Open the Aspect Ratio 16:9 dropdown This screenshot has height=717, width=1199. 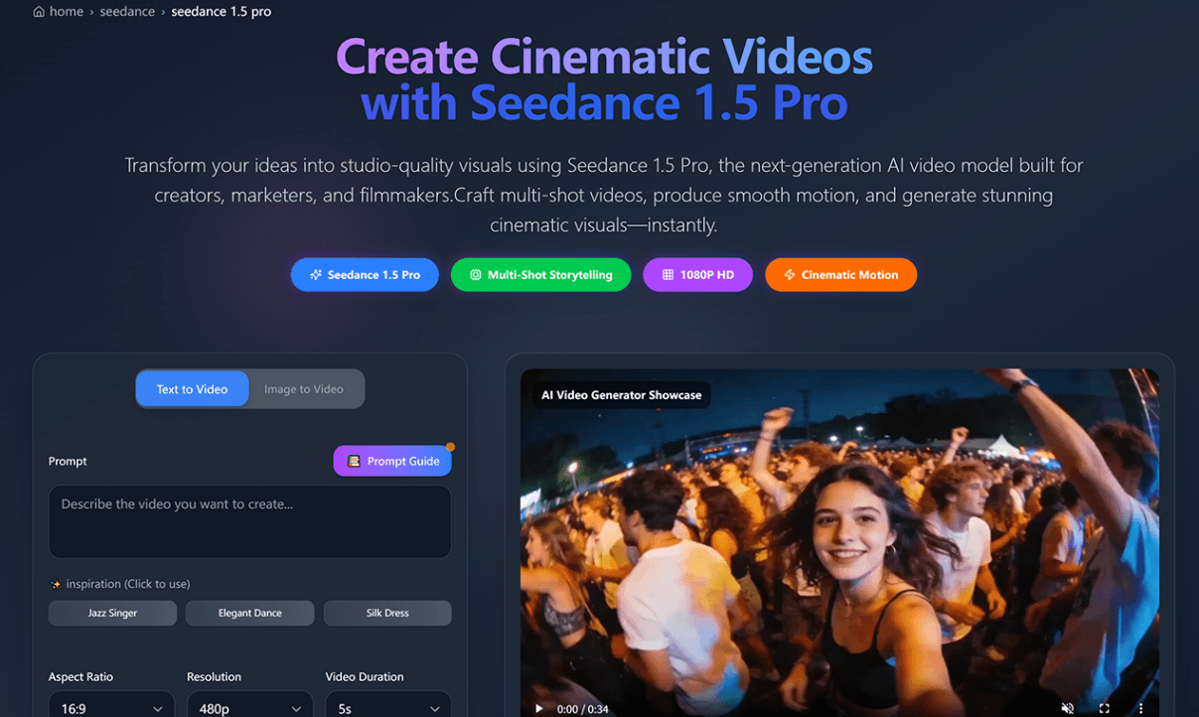[111, 707]
